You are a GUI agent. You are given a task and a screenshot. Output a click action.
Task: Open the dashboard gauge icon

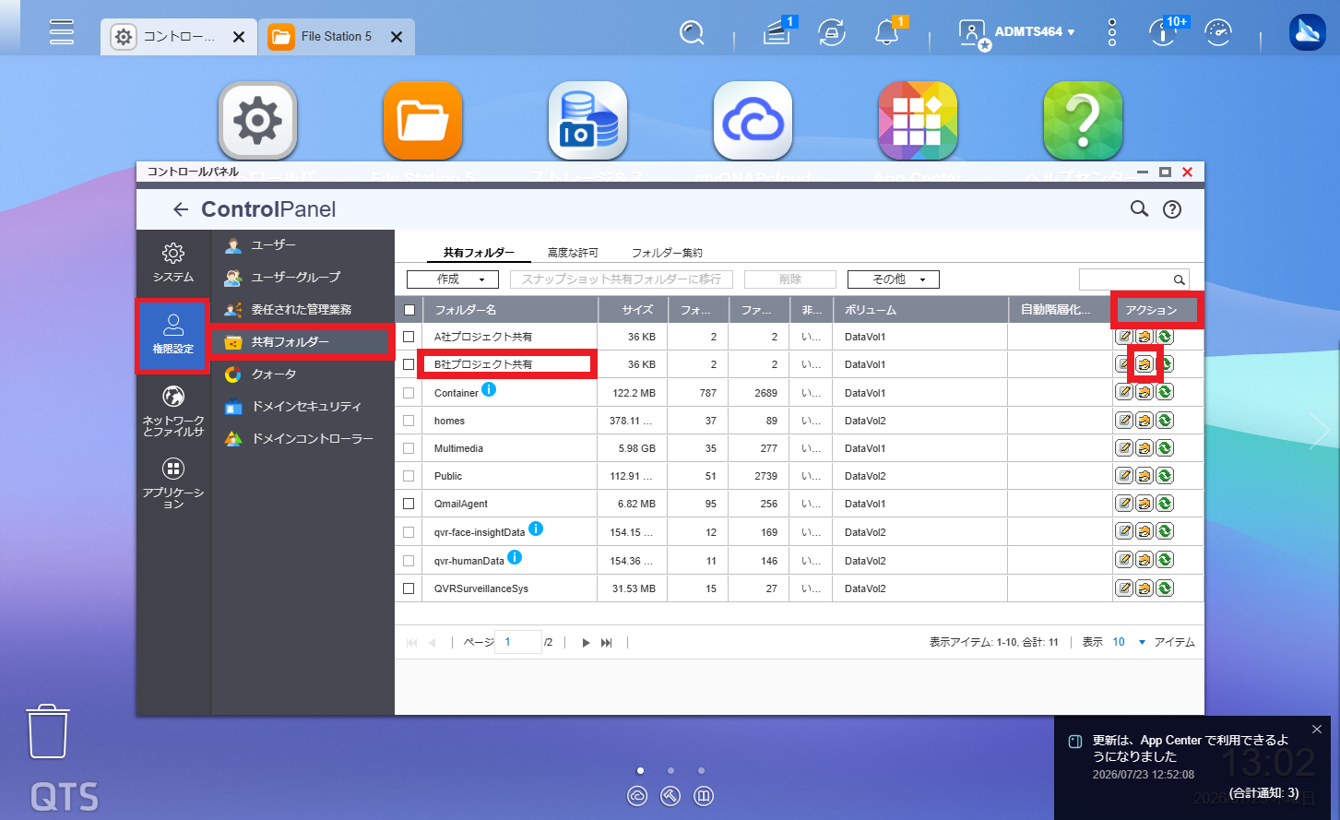click(1219, 33)
